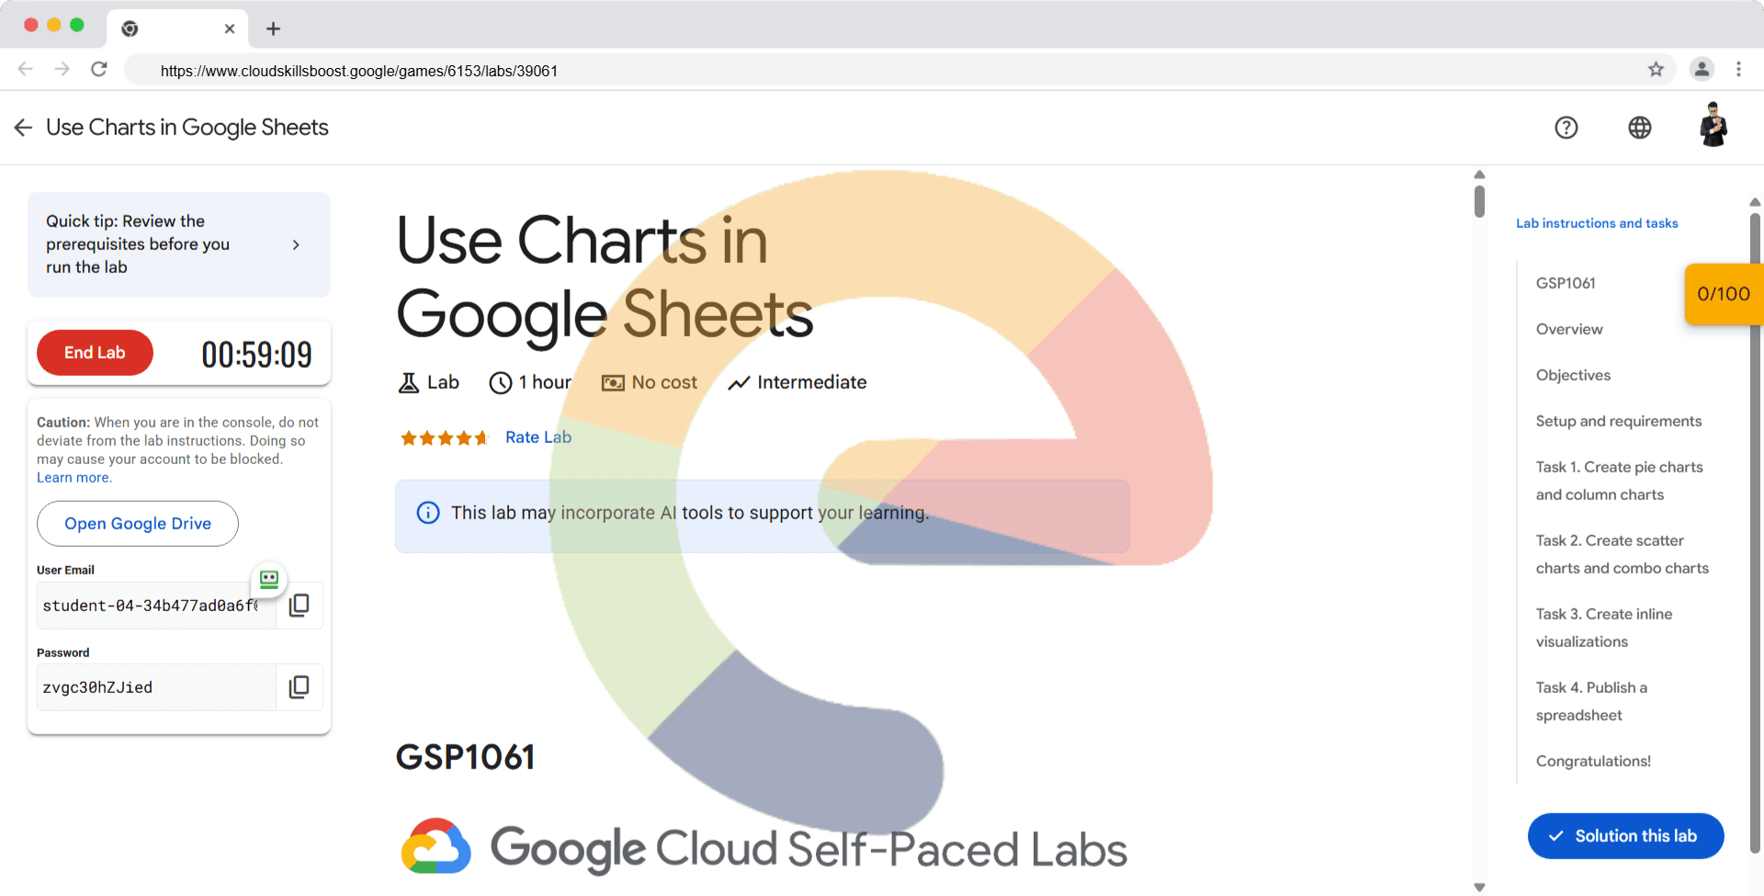Click the browser address bar URL
The width and height of the screenshot is (1764, 896).
pyautogui.click(x=358, y=71)
